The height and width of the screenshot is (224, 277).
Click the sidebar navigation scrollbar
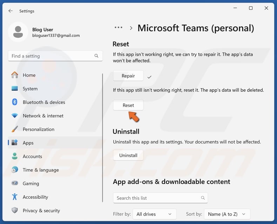102,138
